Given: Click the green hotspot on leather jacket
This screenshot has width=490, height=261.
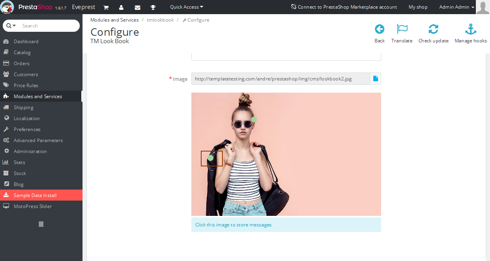Looking at the screenshot, I should pyautogui.click(x=210, y=158).
